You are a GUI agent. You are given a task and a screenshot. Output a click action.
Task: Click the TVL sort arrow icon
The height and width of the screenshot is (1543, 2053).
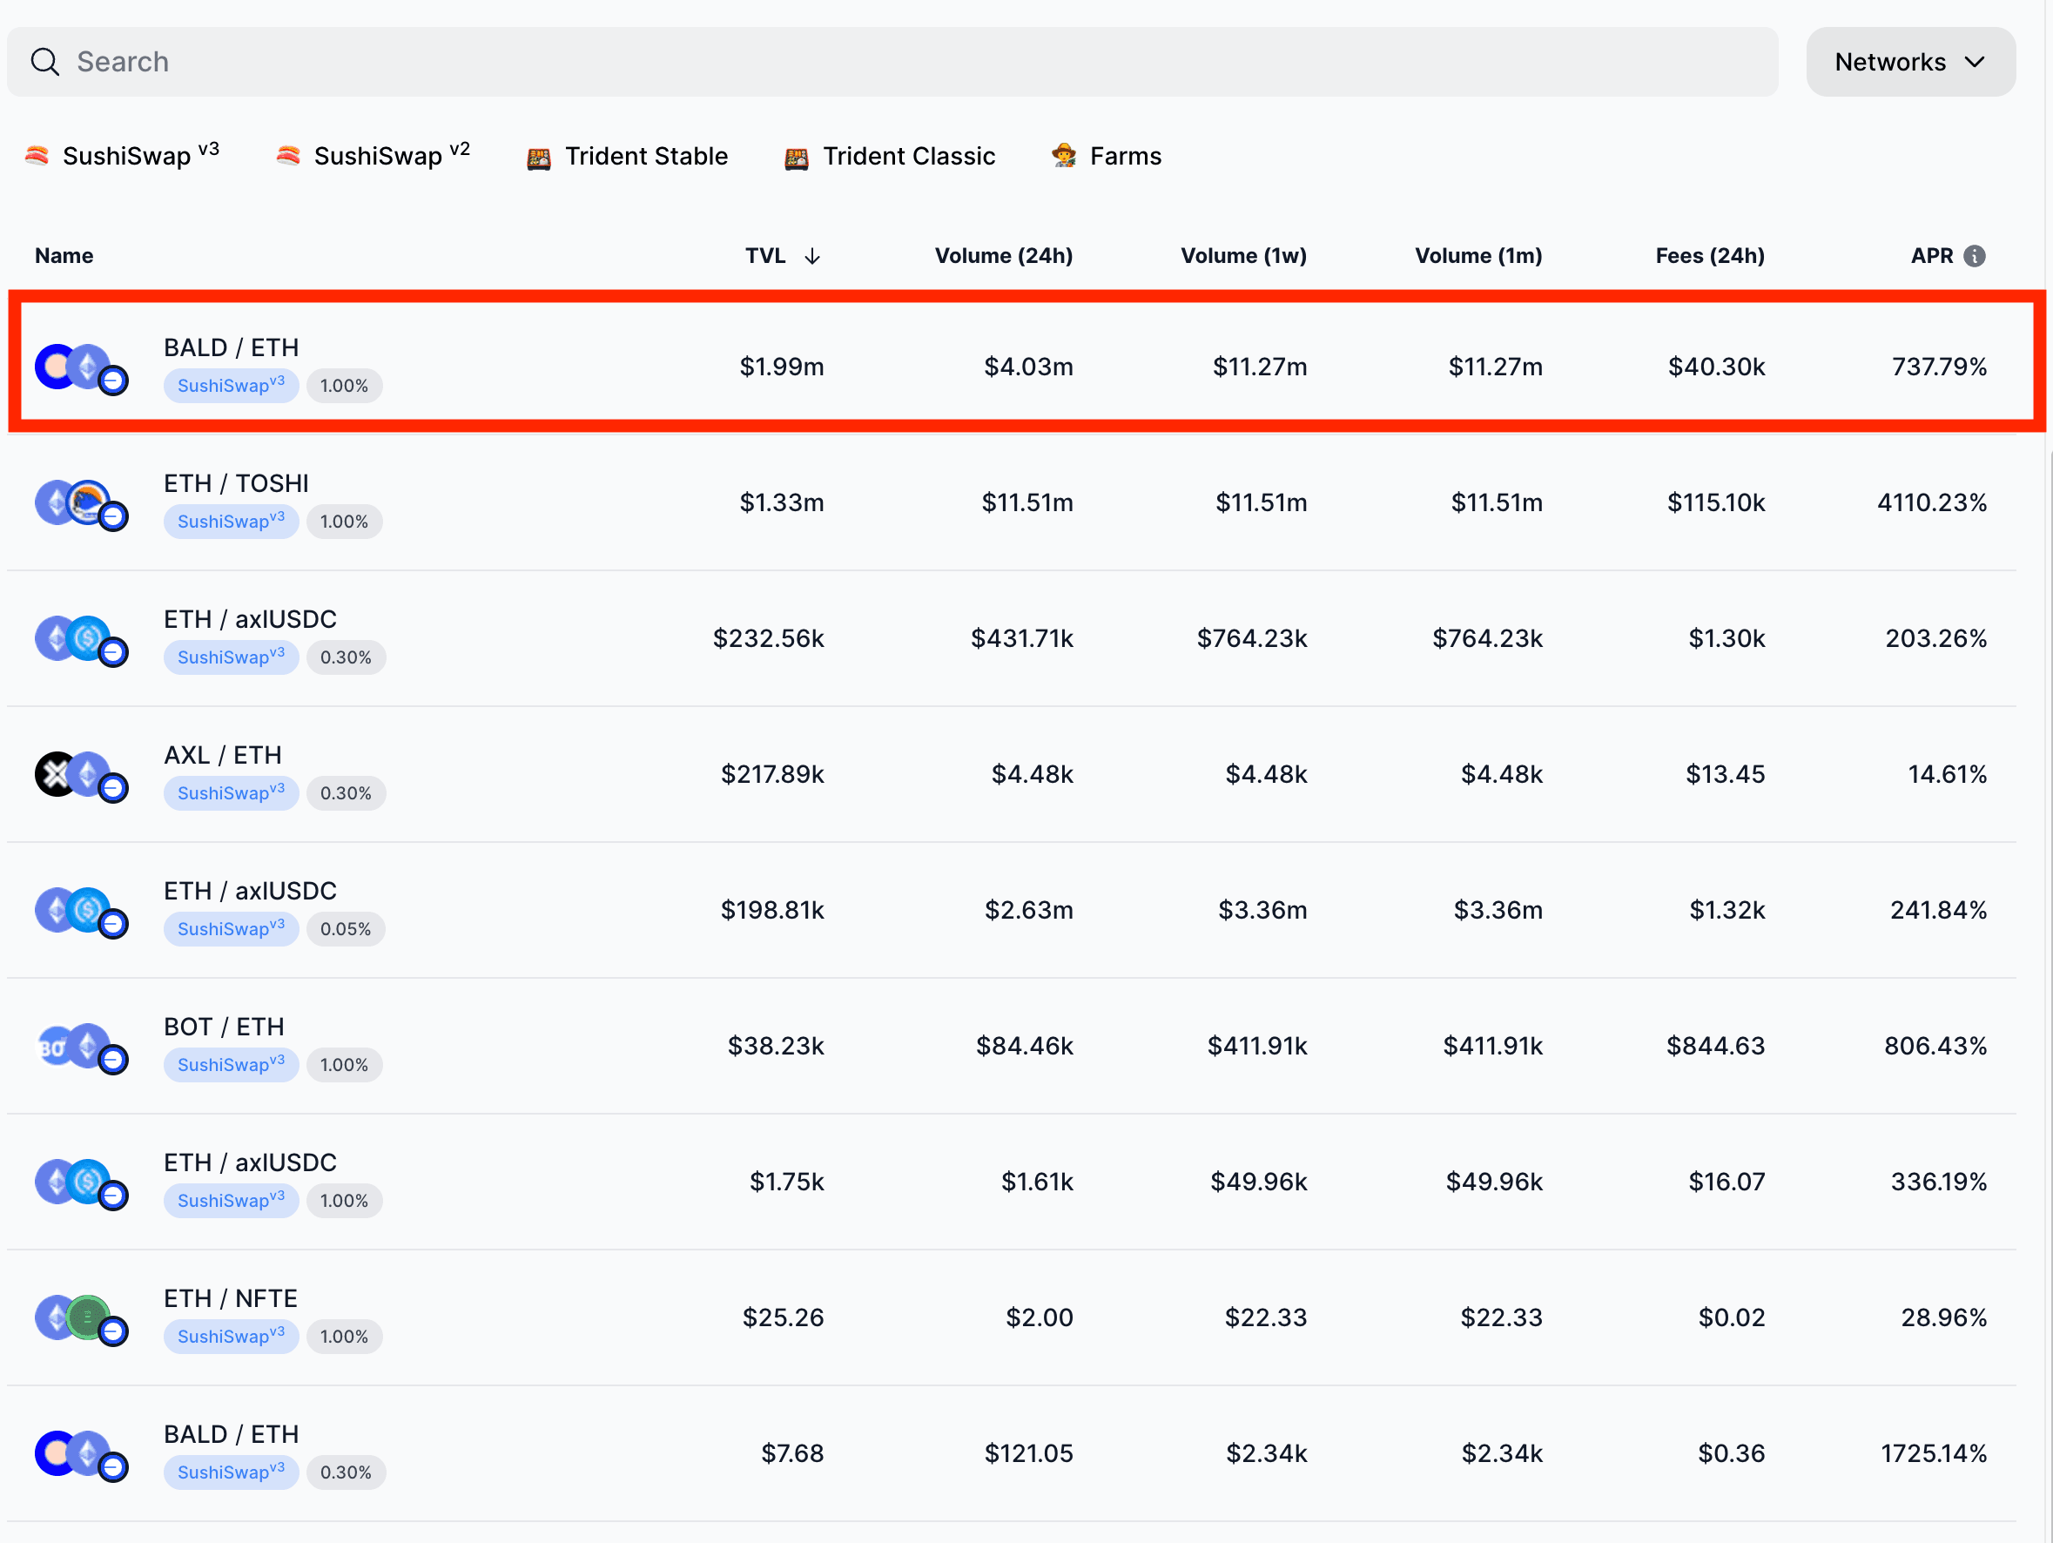click(x=812, y=256)
